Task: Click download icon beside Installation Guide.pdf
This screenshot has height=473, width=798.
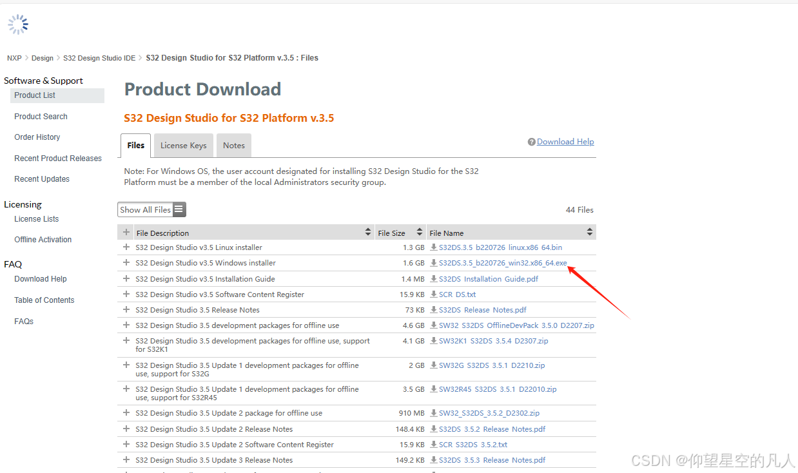Action: click(434, 279)
